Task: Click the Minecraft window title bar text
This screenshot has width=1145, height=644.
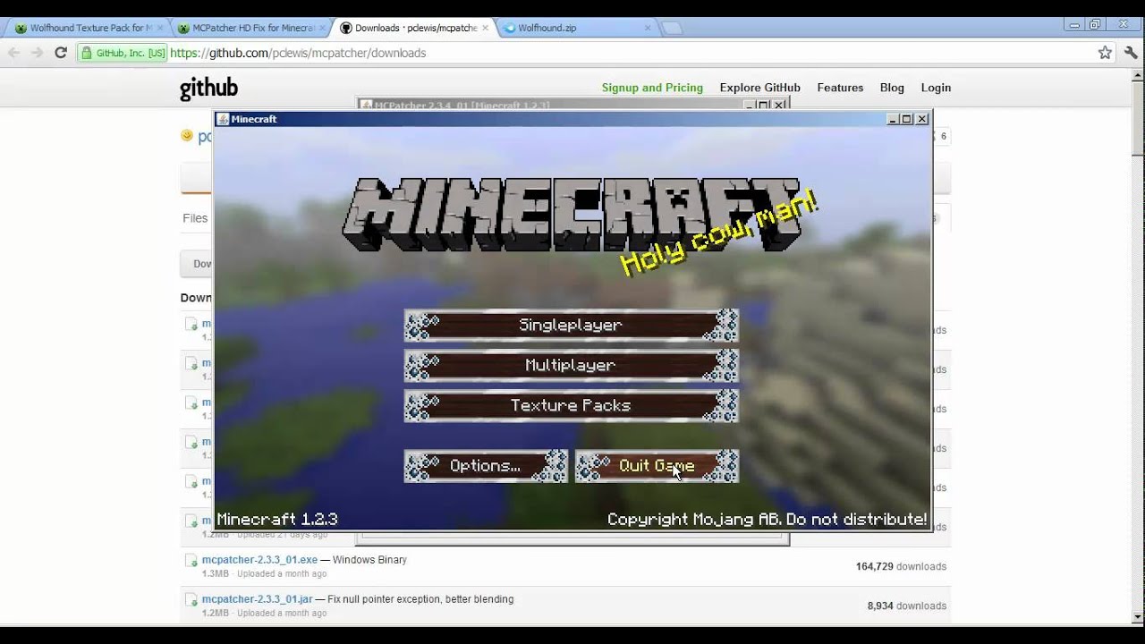Action: pos(254,119)
